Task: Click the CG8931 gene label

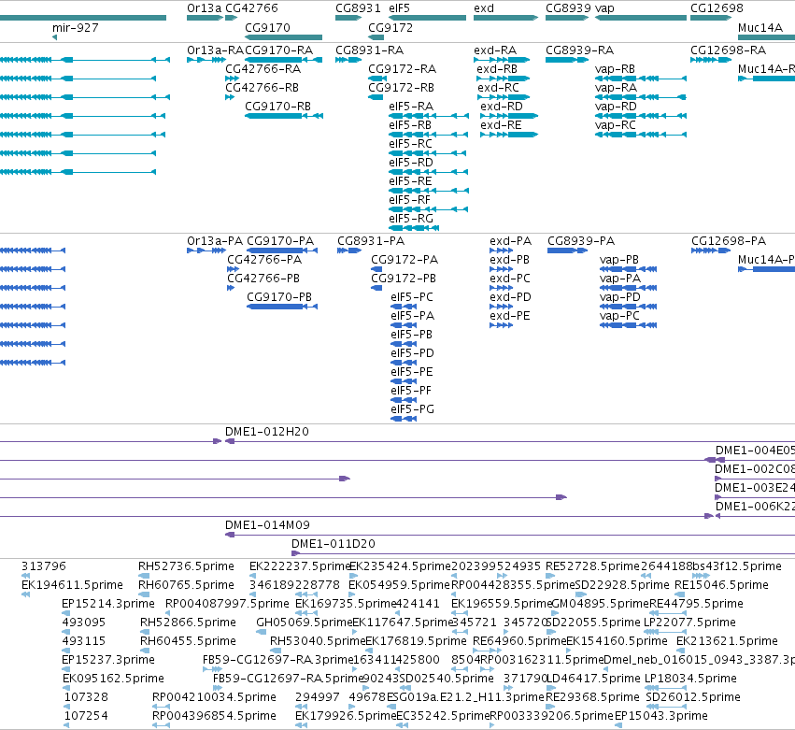Action: (x=358, y=8)
